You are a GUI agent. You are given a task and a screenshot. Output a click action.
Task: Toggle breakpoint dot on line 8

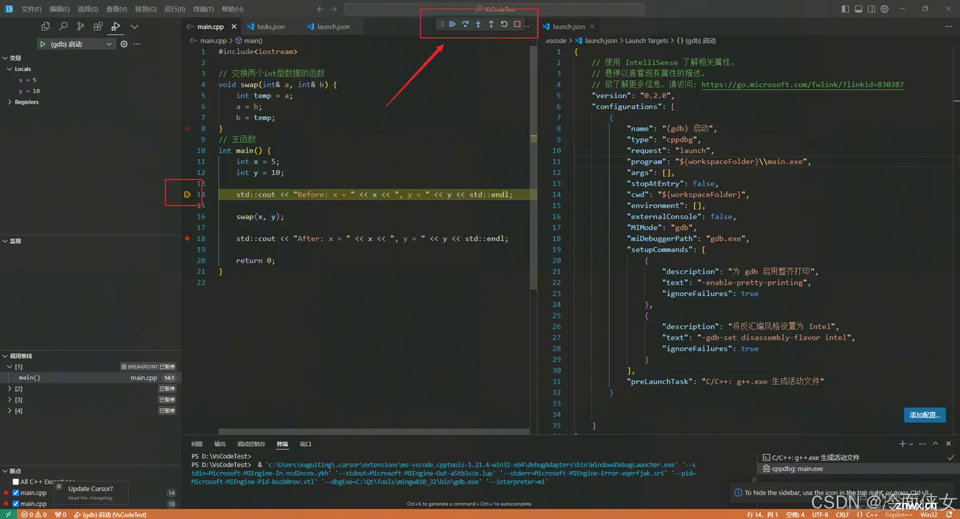[187, 129]
